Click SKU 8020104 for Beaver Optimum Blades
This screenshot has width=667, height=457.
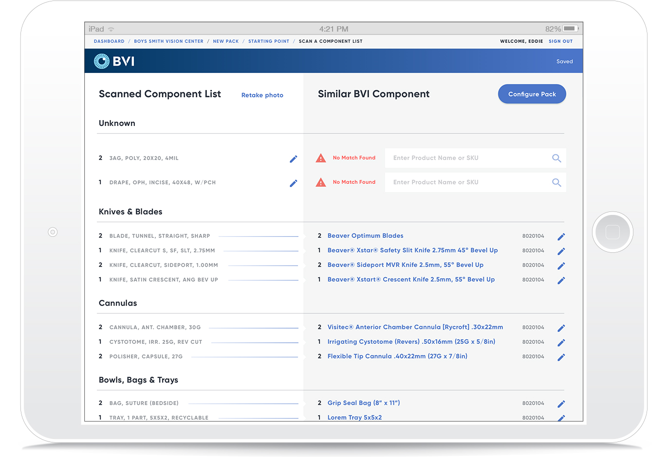(533, 236)
